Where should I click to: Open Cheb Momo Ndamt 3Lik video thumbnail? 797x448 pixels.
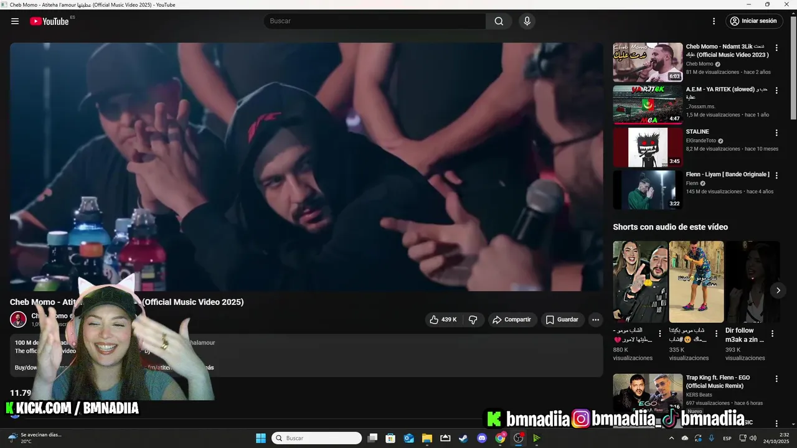coord(648,62)
